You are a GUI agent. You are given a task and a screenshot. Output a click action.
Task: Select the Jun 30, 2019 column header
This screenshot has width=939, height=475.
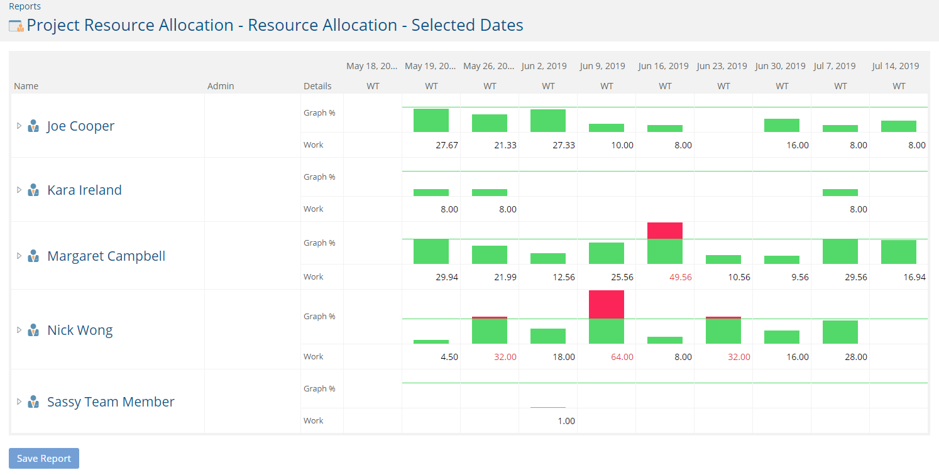[x=780, y=66]
